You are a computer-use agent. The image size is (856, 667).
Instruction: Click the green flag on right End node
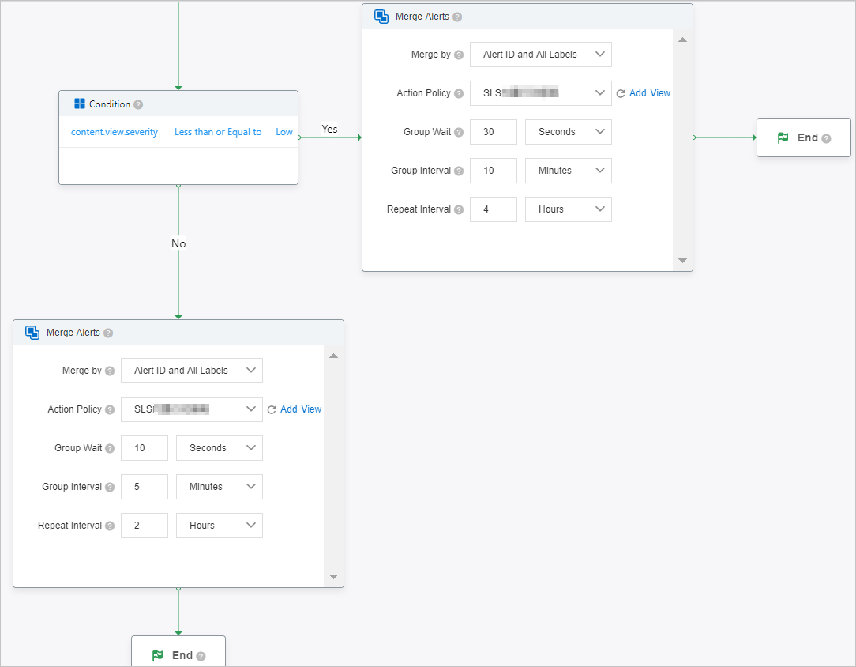tap(783, 138)
